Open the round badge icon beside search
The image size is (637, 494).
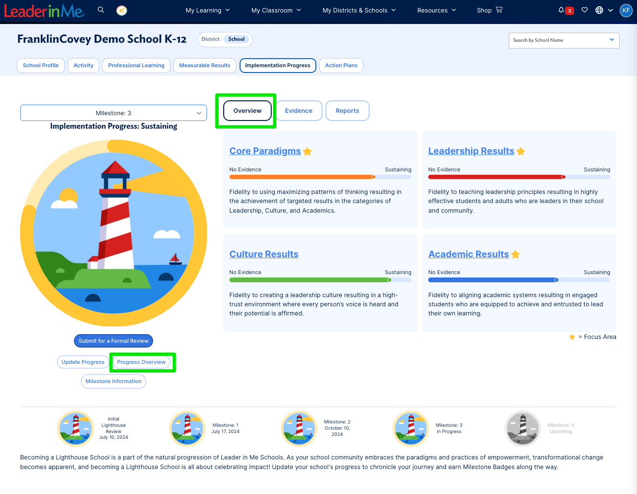[122, 10]
